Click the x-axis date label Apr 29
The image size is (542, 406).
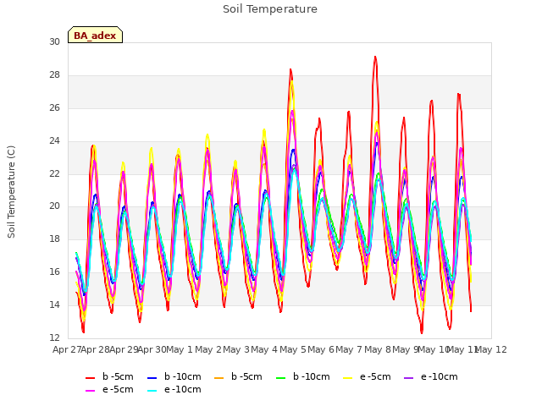point(124,350)
